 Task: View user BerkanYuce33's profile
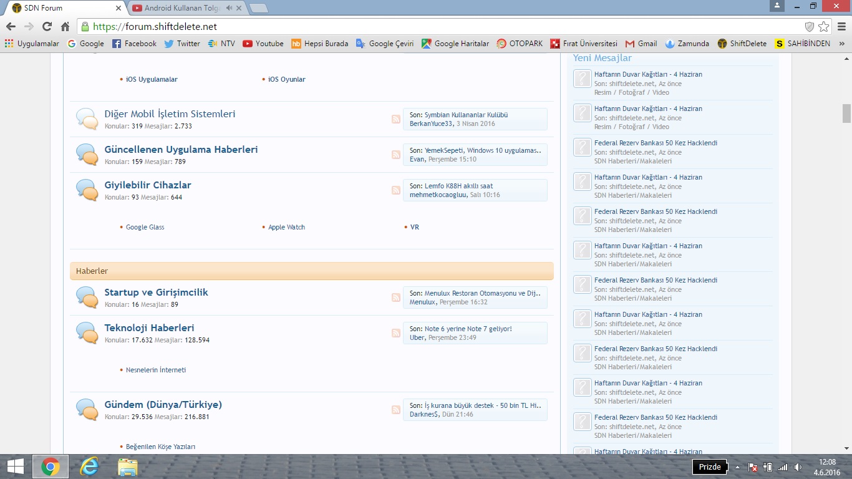click(x=431, y=124)
